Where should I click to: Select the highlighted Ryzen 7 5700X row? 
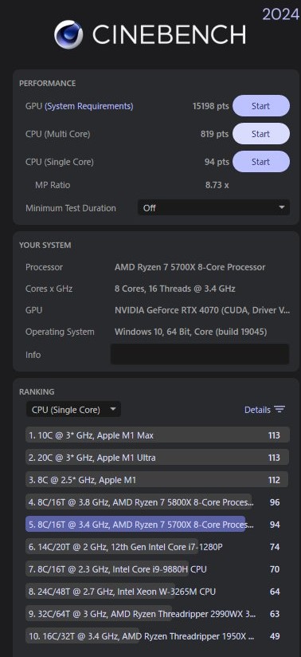click(x=158, y=524)
